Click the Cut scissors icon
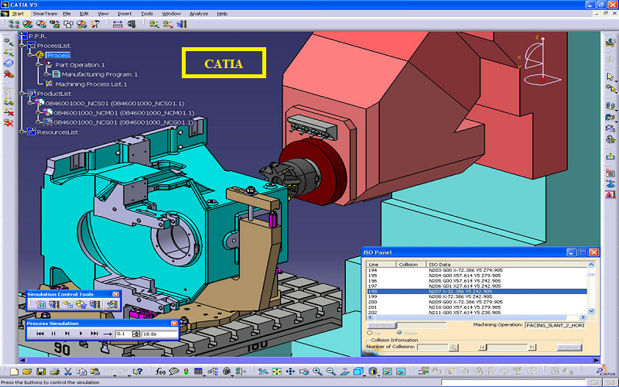The image size is (619, 387). pyautogui.click(x=68, y=372)
